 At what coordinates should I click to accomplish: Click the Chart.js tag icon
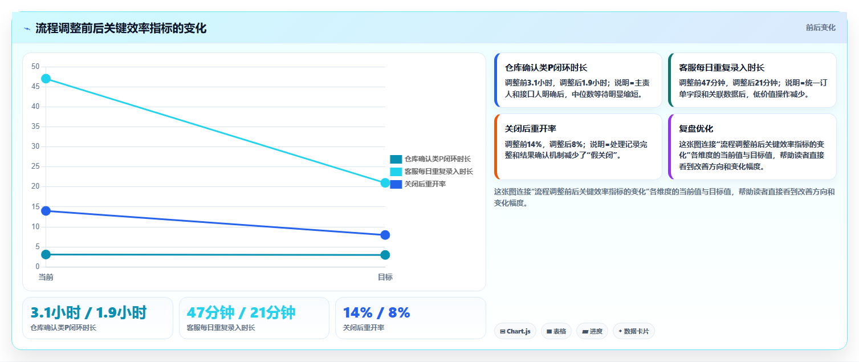(x=502, y=331)
